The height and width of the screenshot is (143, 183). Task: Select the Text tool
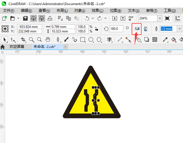[109, 39]
